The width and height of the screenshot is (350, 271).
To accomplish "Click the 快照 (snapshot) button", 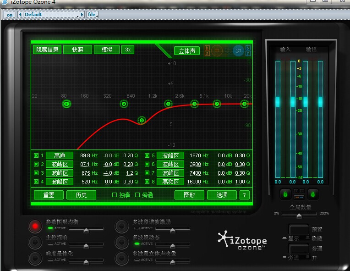I will (x=78, y=50).
